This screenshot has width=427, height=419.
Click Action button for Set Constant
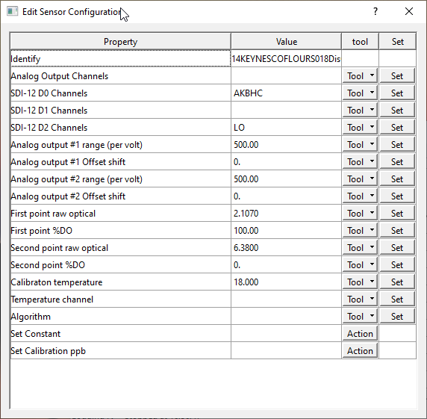(360, 333)
